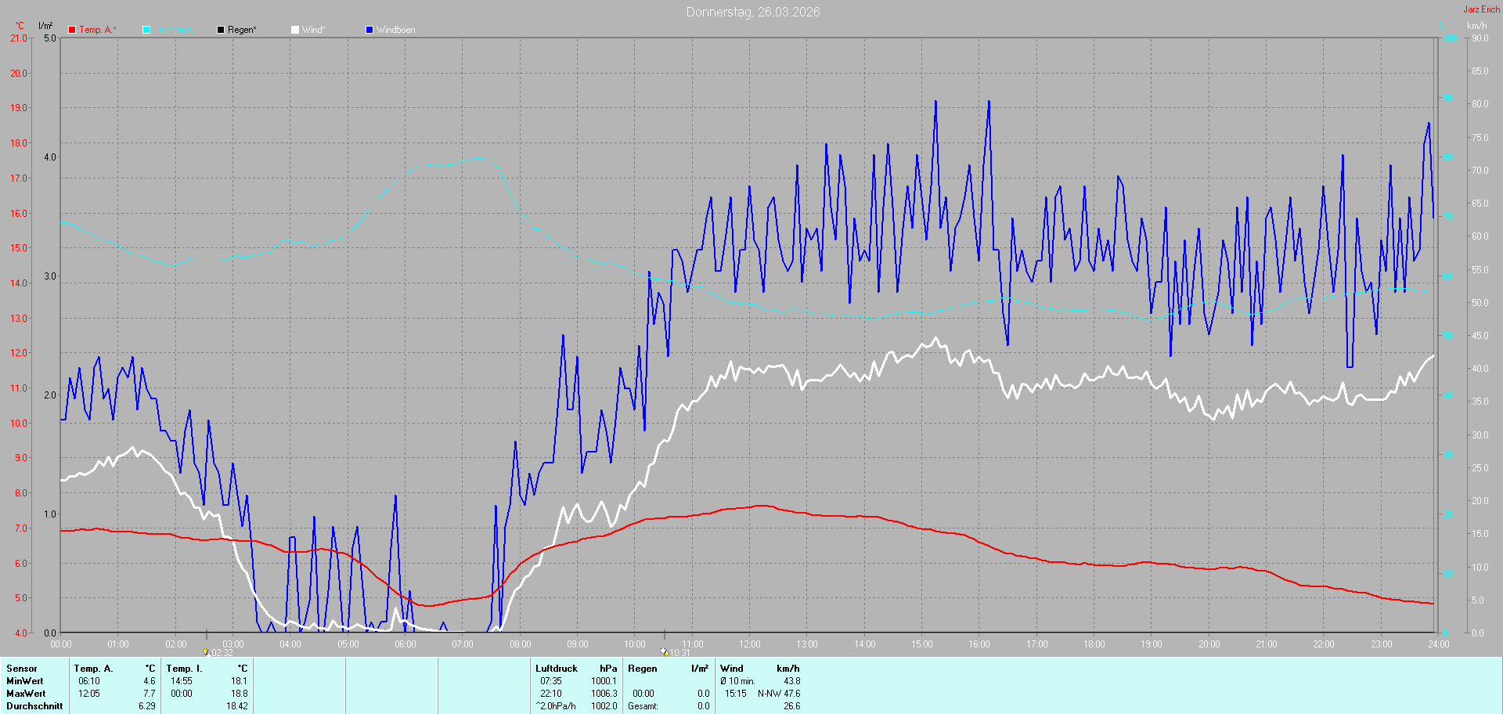Click the 'Sensor' header in the table
Screen dimensions: 1503x714
[22, 669]
